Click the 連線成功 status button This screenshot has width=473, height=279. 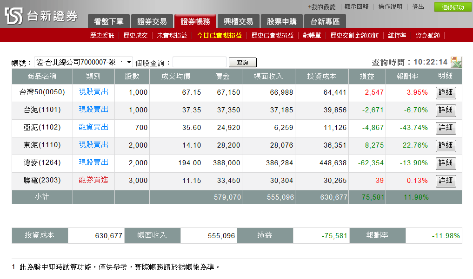[452, 7]
